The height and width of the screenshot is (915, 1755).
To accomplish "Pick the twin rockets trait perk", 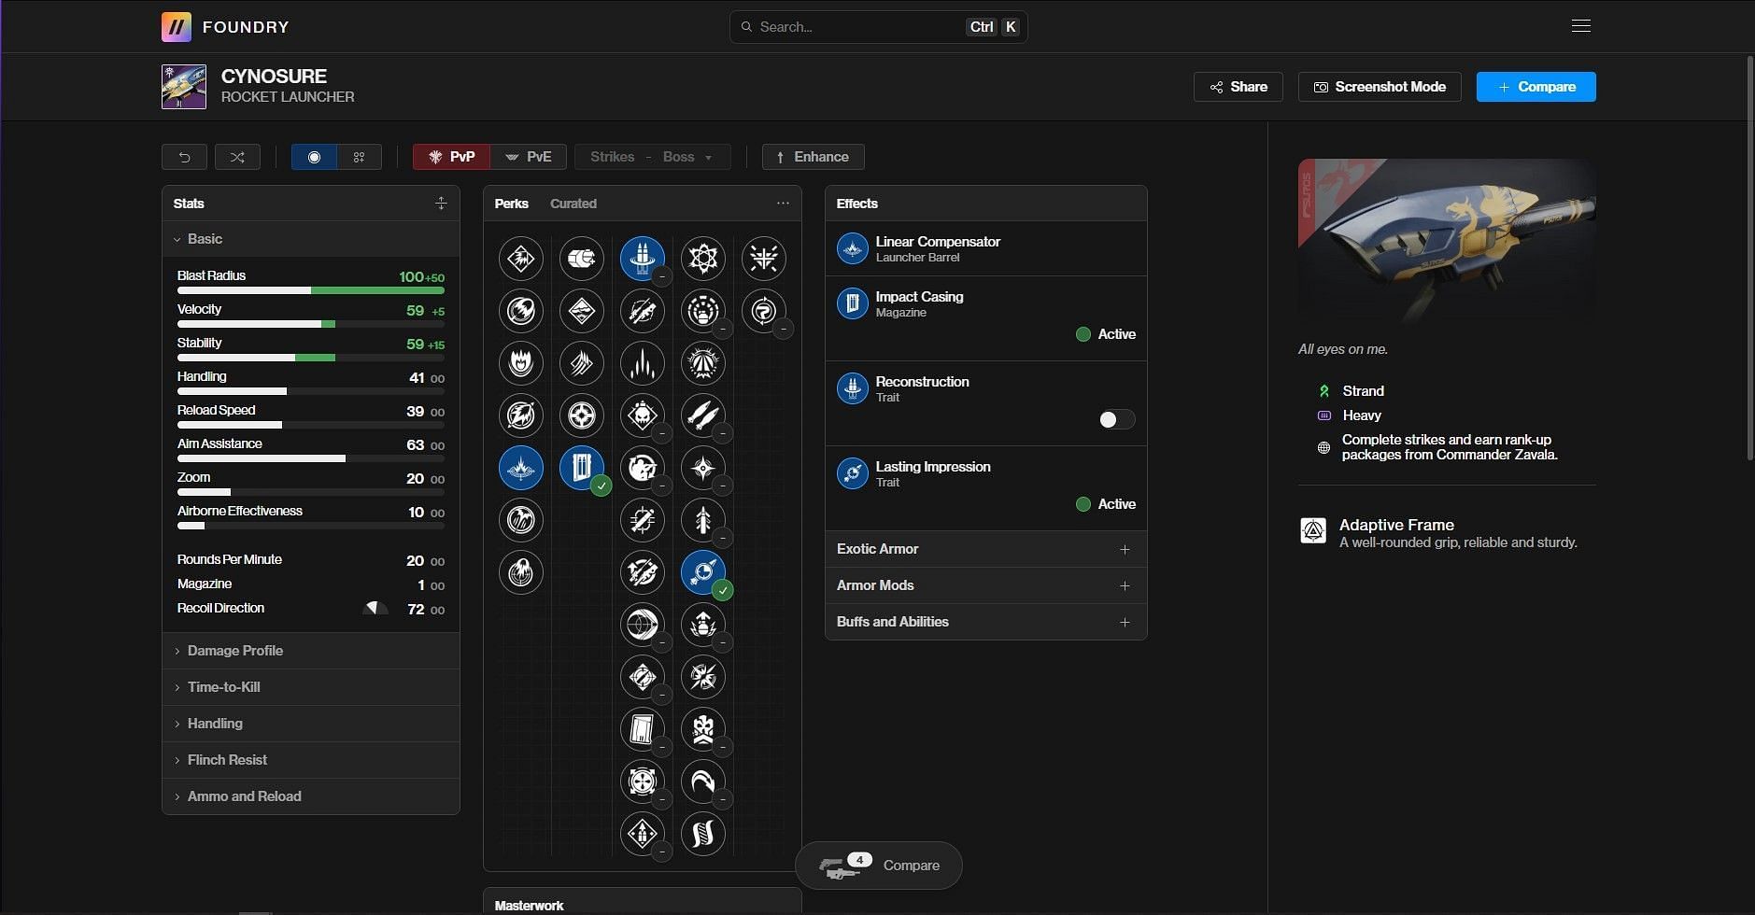I will [703, 415].
